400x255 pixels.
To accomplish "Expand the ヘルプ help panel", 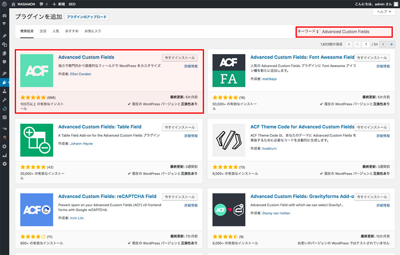I will pyautogui.click(x=384, y=12).
